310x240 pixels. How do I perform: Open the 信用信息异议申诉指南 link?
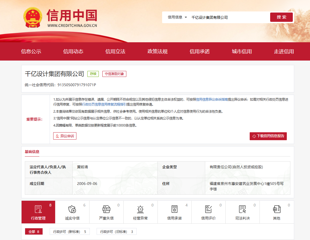[x=212, y=100]
